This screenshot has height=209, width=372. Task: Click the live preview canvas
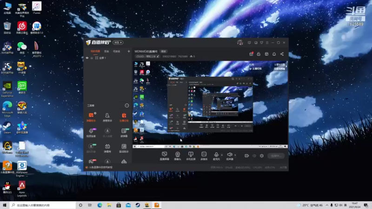(x=210, y=104)
